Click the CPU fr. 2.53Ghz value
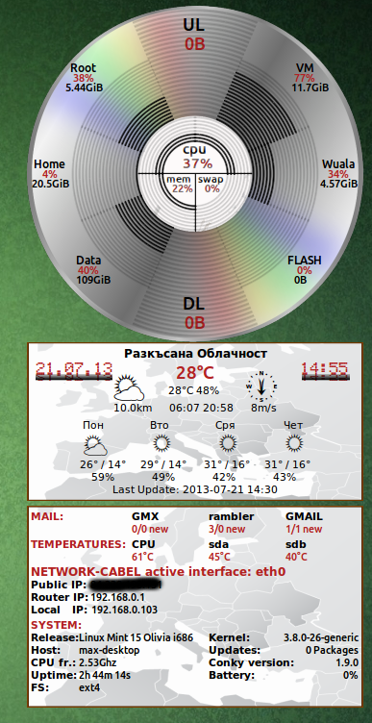The image size is (372, 723). tap(97, 662)
